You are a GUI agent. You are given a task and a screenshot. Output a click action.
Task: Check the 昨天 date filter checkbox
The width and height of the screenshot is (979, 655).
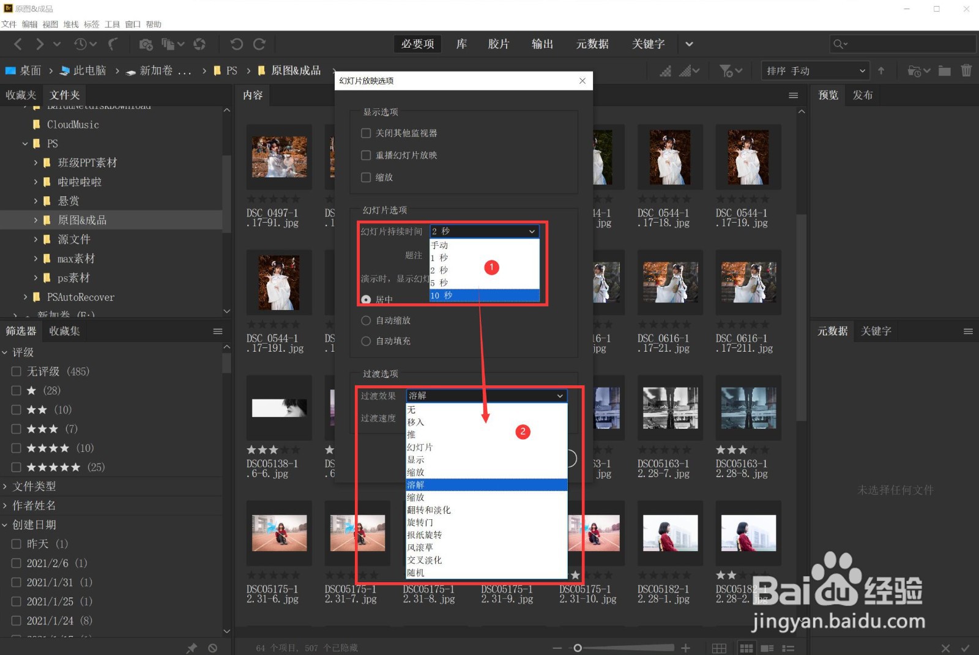coord(17,544)
